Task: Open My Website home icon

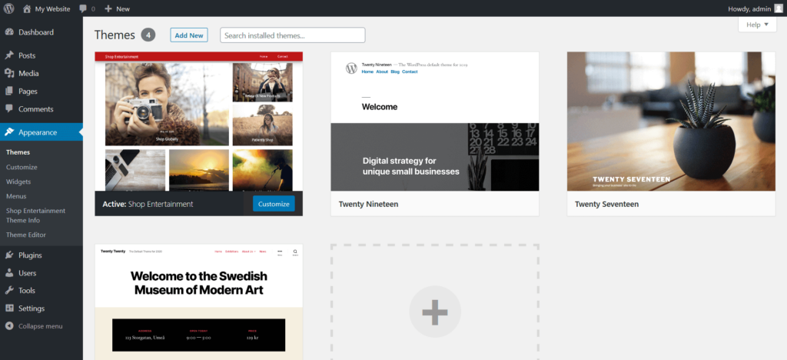Action: [27, 8]
